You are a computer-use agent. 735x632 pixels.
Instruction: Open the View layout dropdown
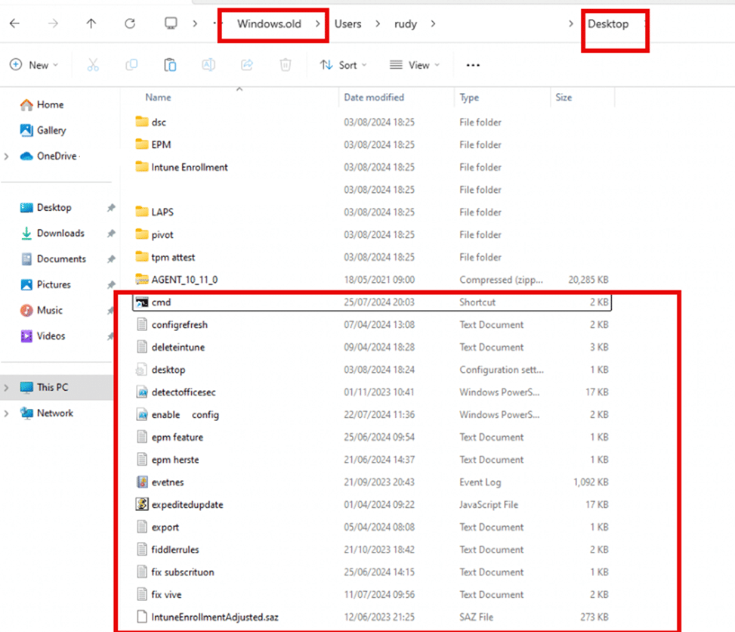415,65
